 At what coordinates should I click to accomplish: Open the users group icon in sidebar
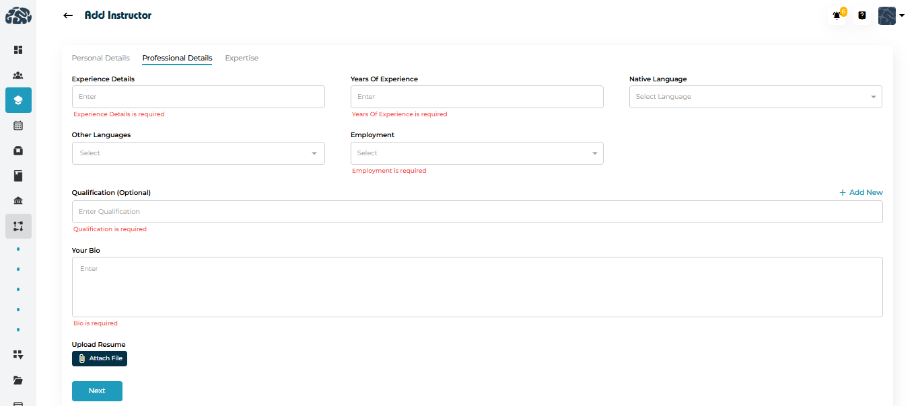point(18,75)
